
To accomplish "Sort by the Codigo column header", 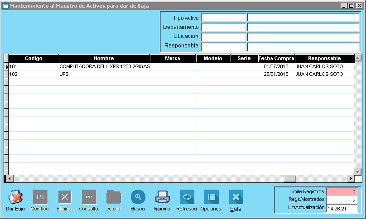I will pyautogui.click(x=34, y=58).
